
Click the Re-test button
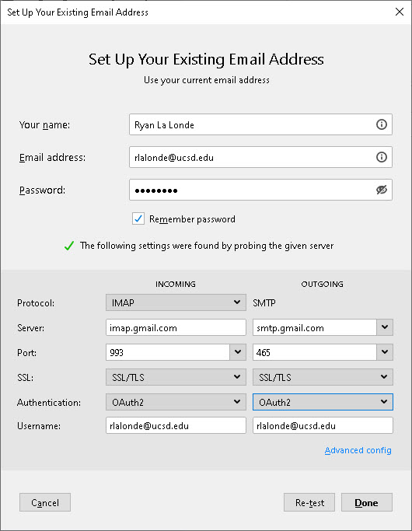[x=309, y=502]
